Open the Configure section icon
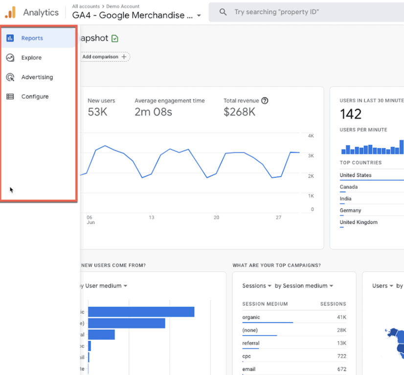This screenshot has width=404, height=375. [10, 97]
